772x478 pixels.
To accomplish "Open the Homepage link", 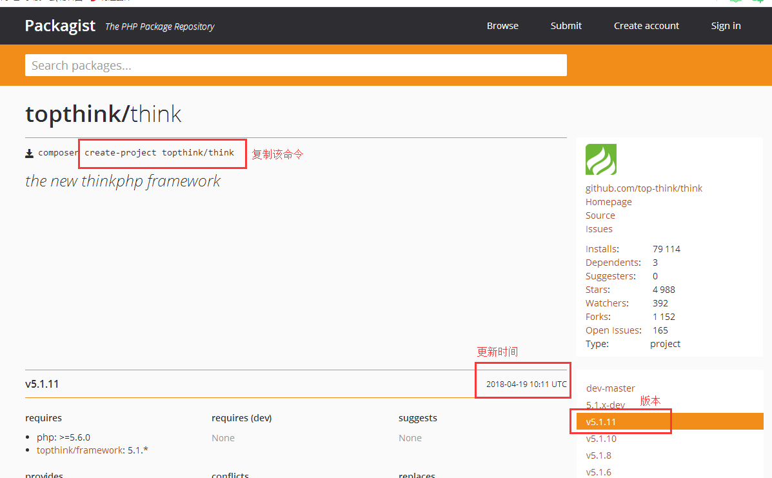I will coord(609,202).
